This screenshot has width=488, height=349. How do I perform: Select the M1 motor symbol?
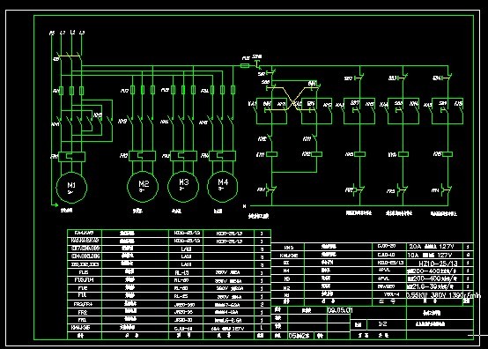pyautogui.click(x=71, y=188)
